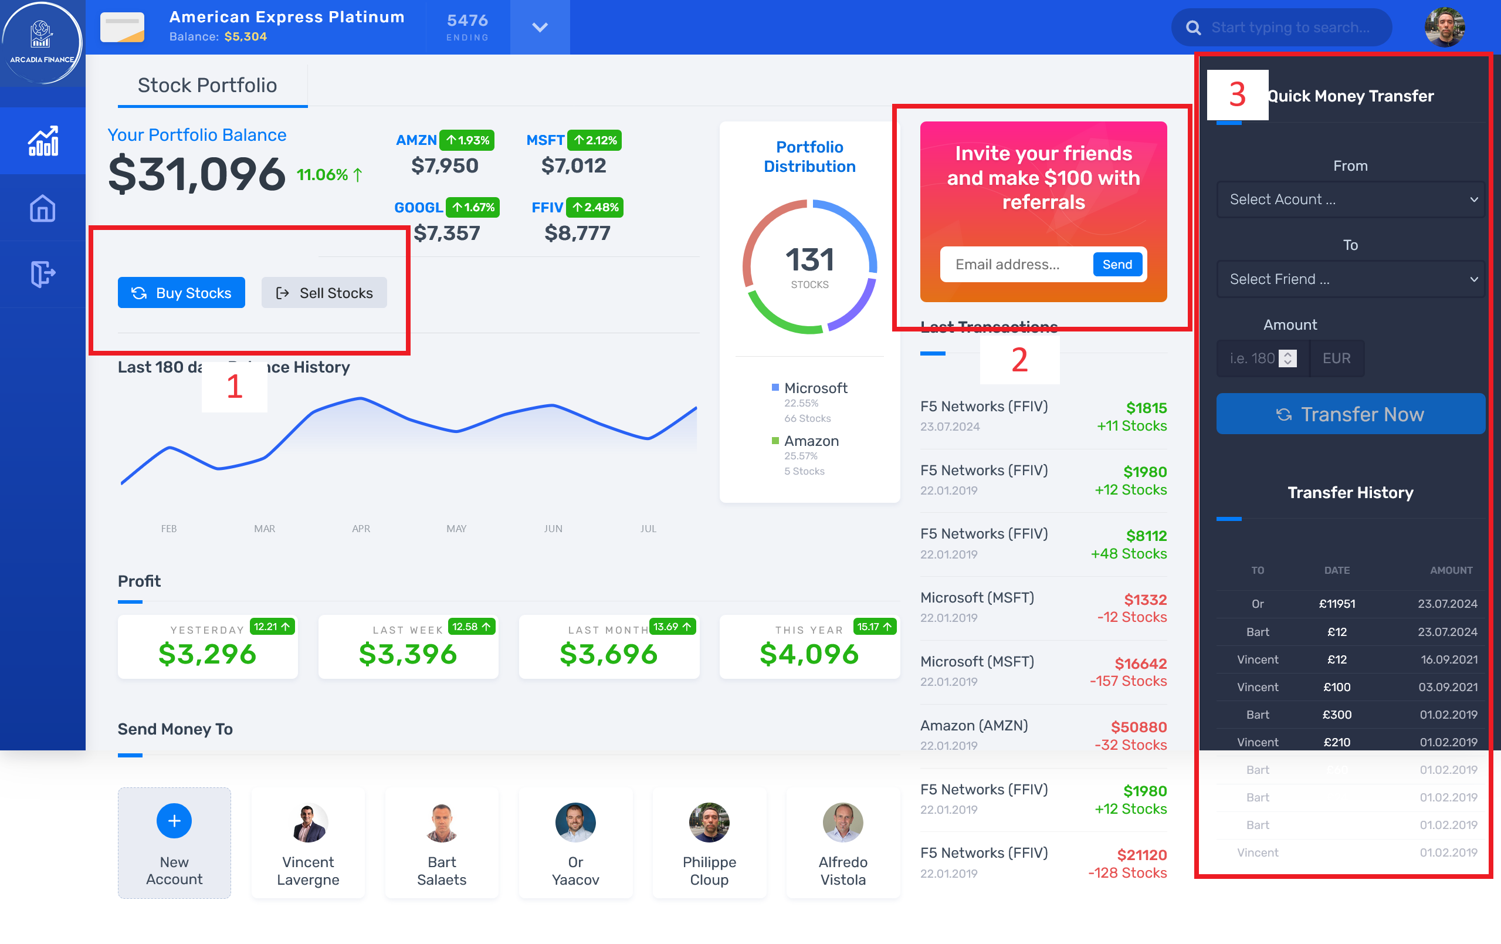Click the Send referral button
Image resolution: width=1501 pixels, height=944 pixels.
point(1117,265)
